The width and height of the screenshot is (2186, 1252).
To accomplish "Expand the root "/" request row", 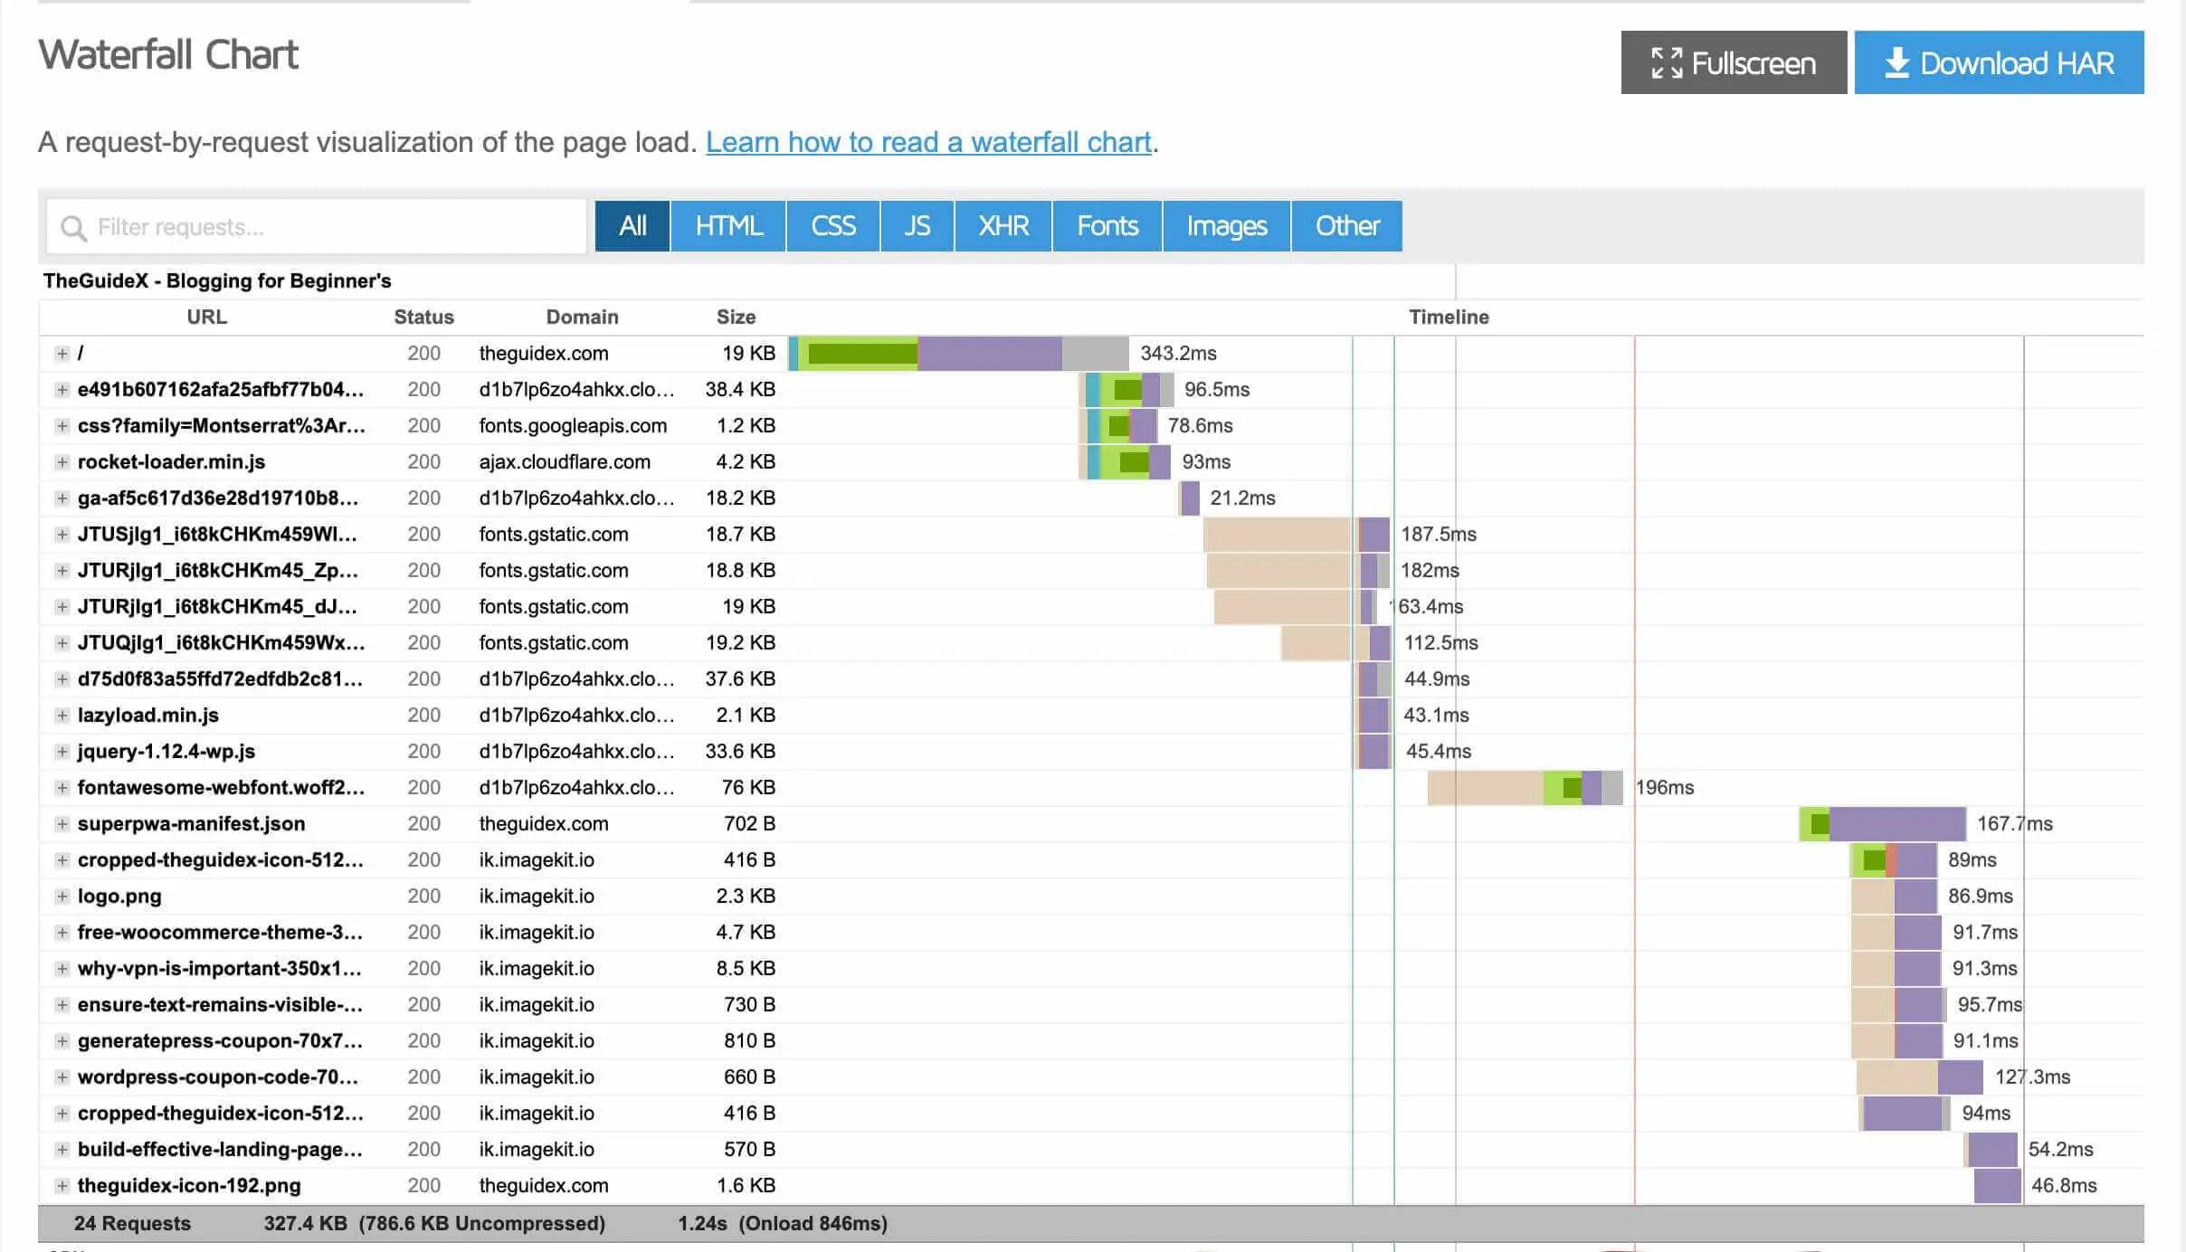I will (62, 353).
